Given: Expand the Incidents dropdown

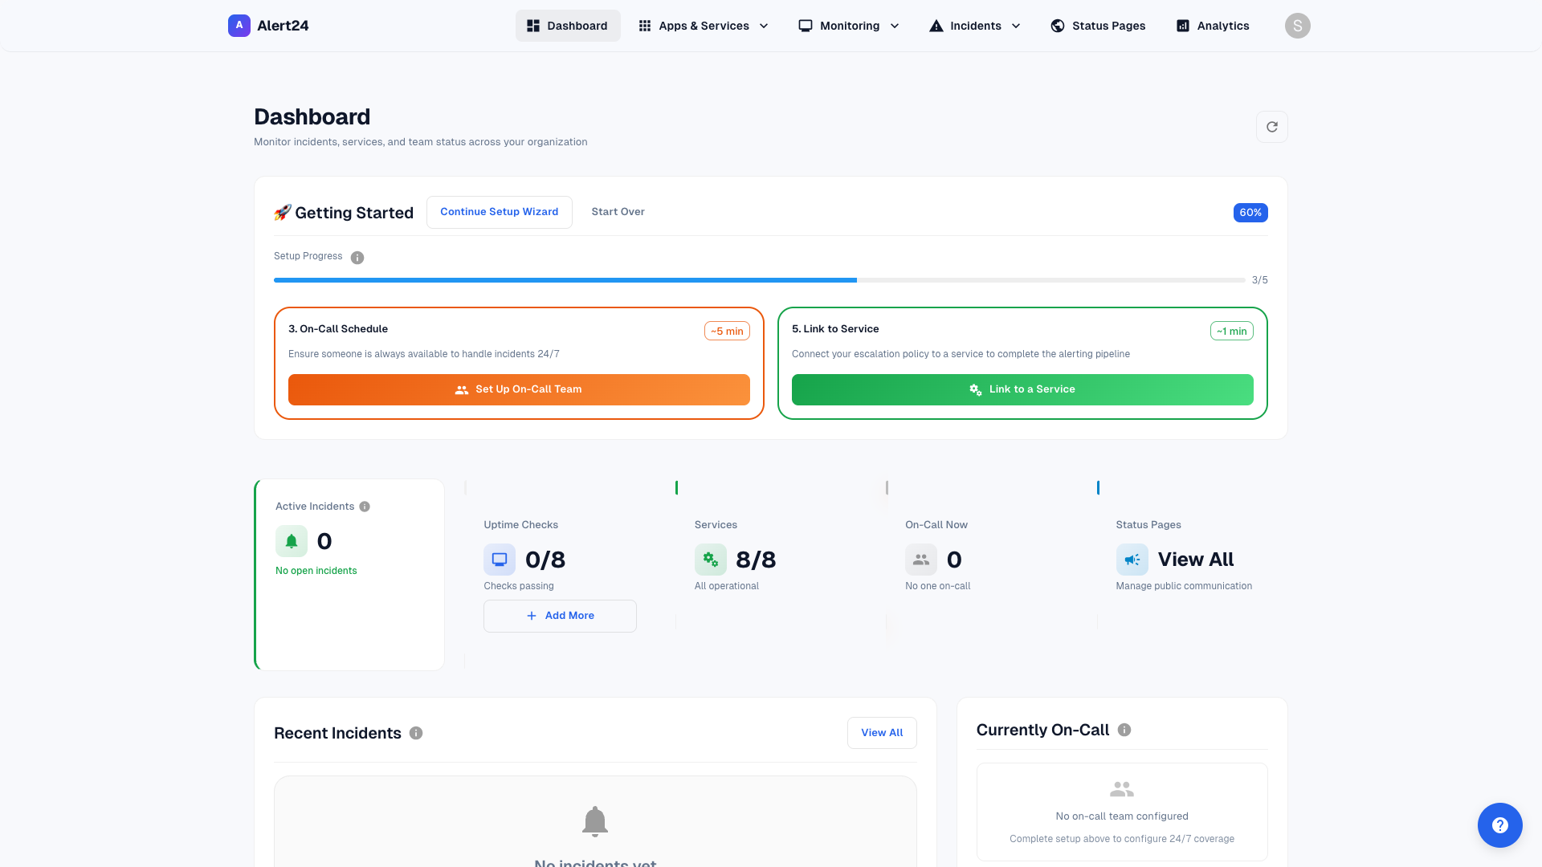Looking at the screenshot, I should [x=974, y=25].
